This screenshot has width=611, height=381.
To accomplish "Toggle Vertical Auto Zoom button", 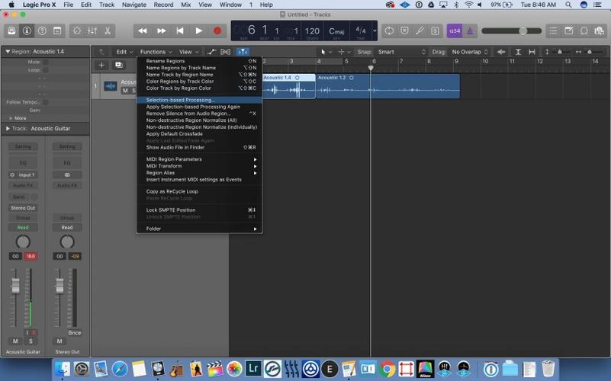I will click(518, 52).
